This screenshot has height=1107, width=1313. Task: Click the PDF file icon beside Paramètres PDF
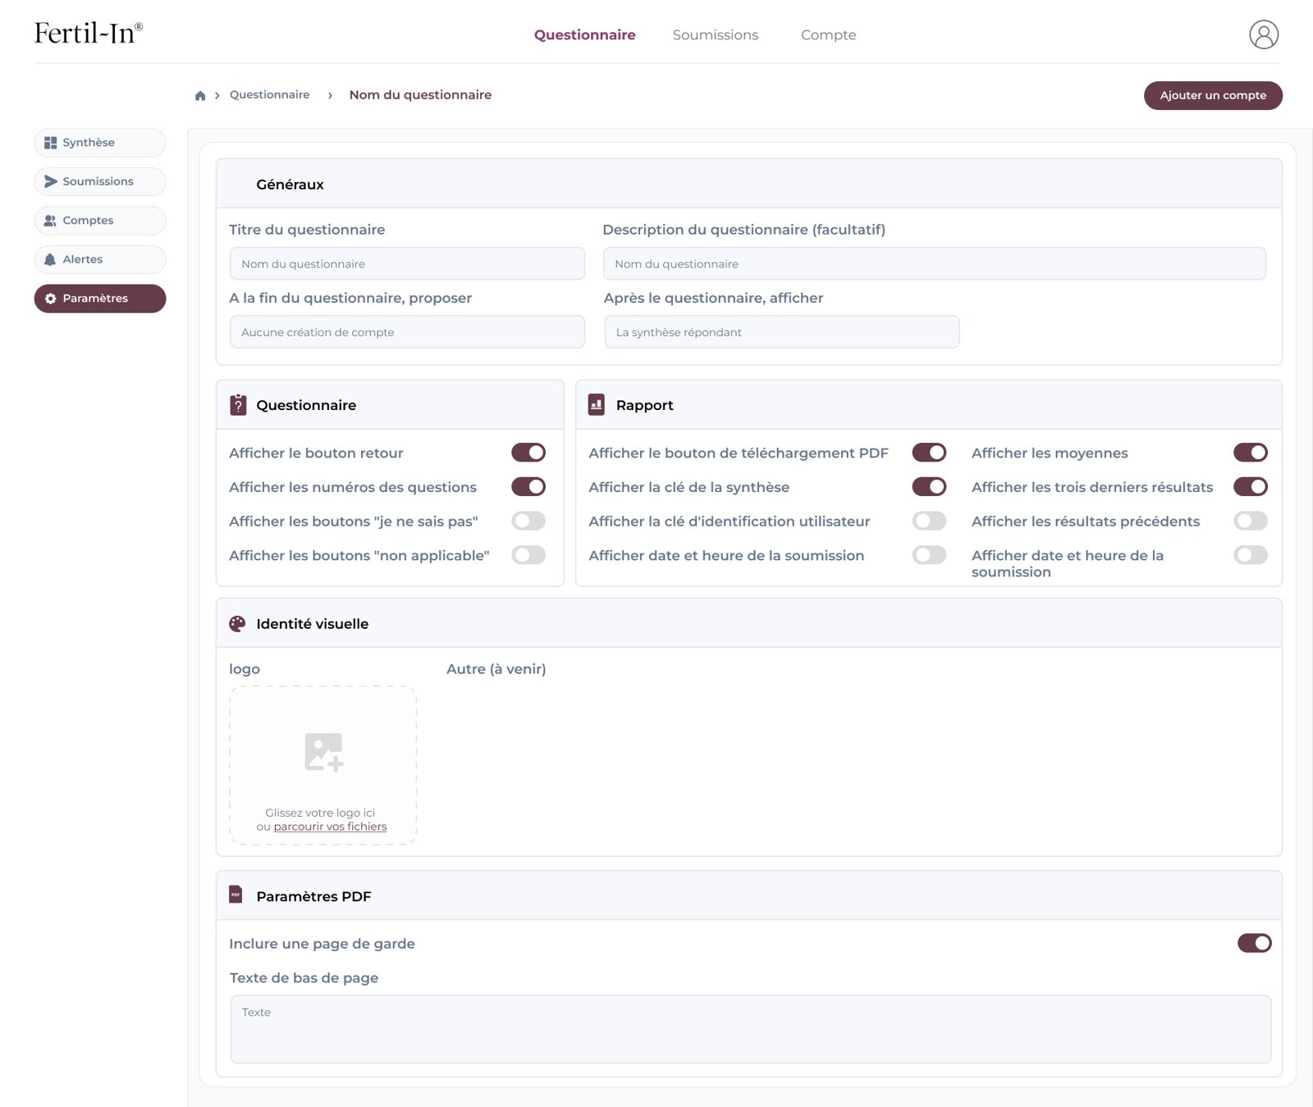(x=236, y=895)
